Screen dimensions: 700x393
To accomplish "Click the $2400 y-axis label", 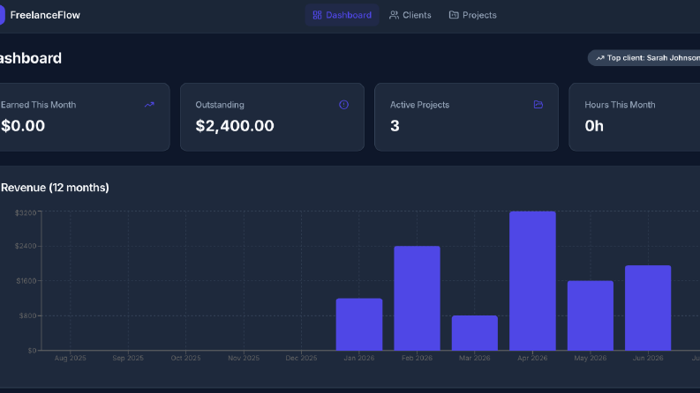I will [26, 246].
